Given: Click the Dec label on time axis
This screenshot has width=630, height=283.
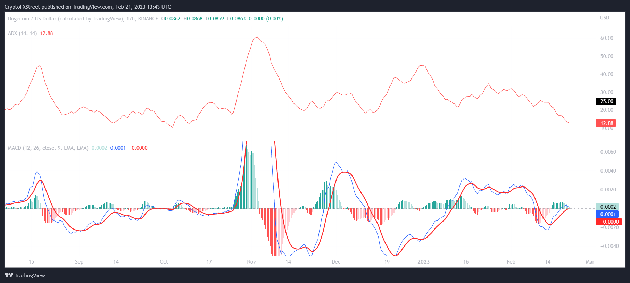Looking at the screenshot, I should 336,262.
